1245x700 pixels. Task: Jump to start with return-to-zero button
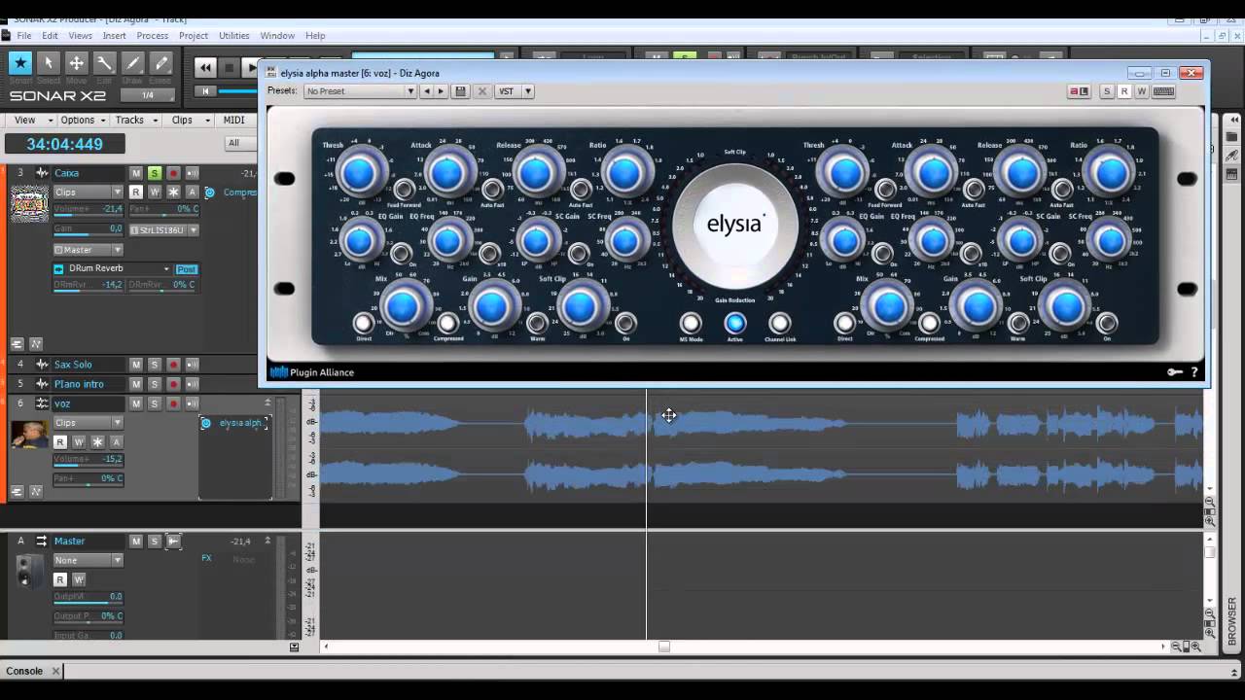tap(204, 91)
